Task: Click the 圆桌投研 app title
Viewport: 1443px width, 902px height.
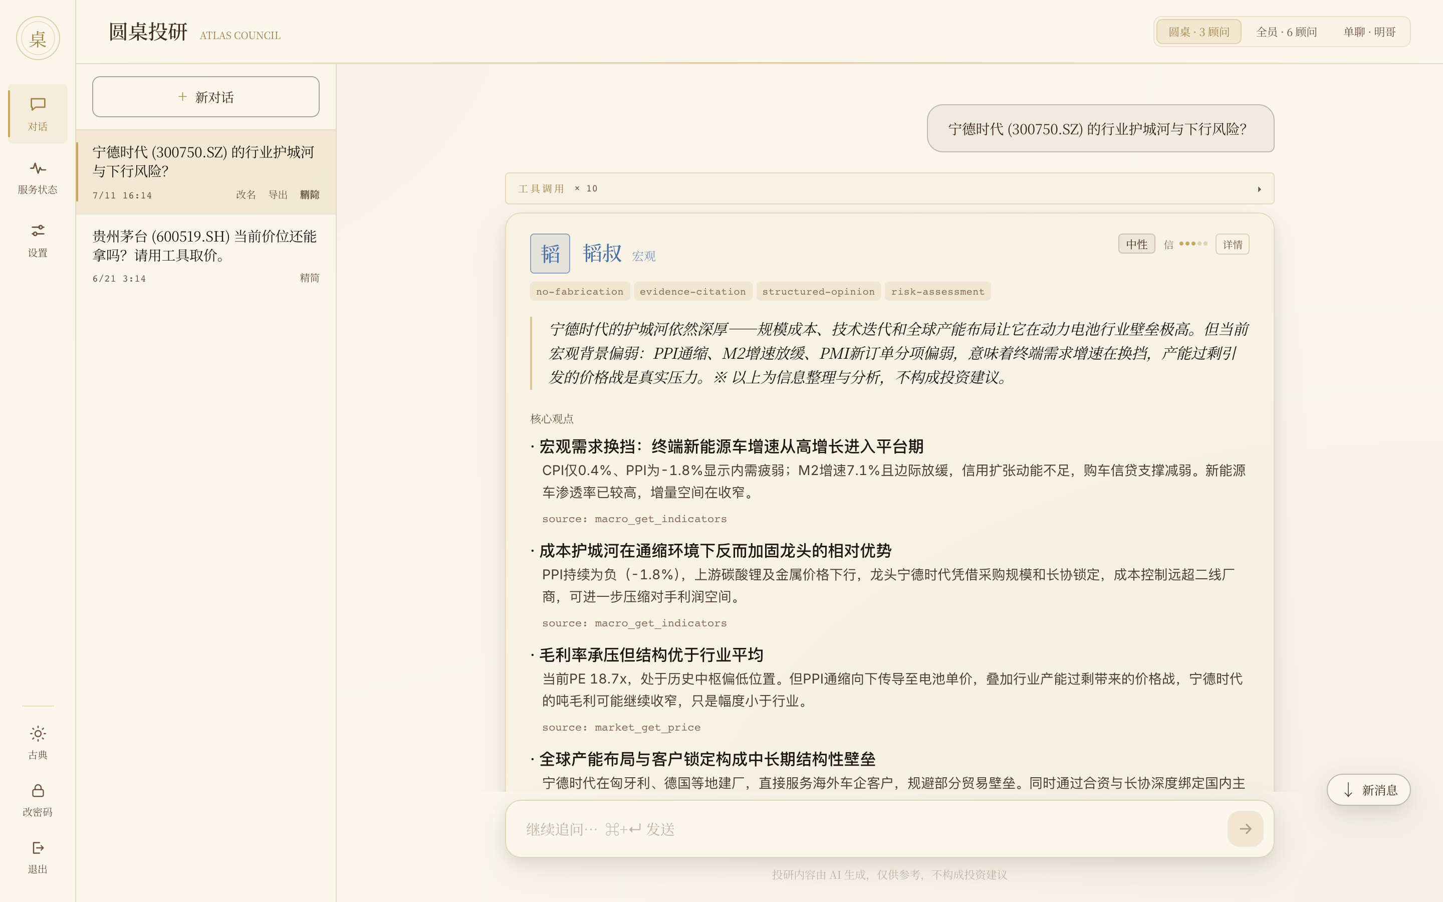Action: [x=148, y=32]
